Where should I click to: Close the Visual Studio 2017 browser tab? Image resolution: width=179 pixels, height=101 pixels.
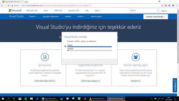[22, 2]
